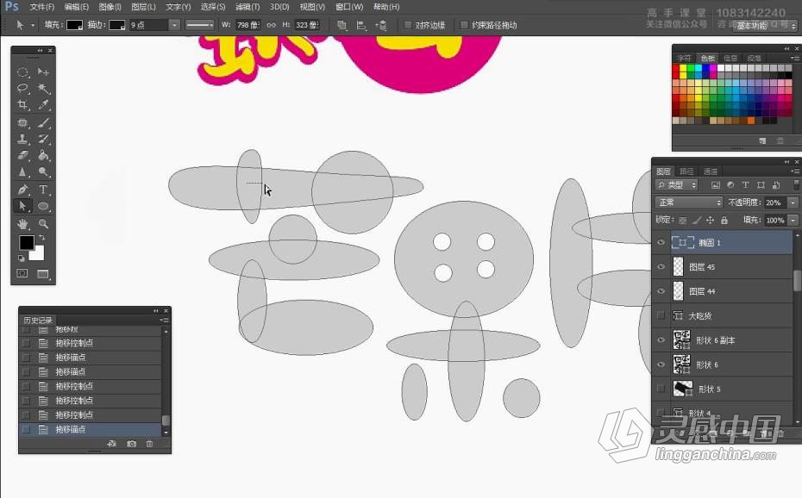This screenshot has height=498, width=802.
Task: Link width and height values
Action: 271,25
